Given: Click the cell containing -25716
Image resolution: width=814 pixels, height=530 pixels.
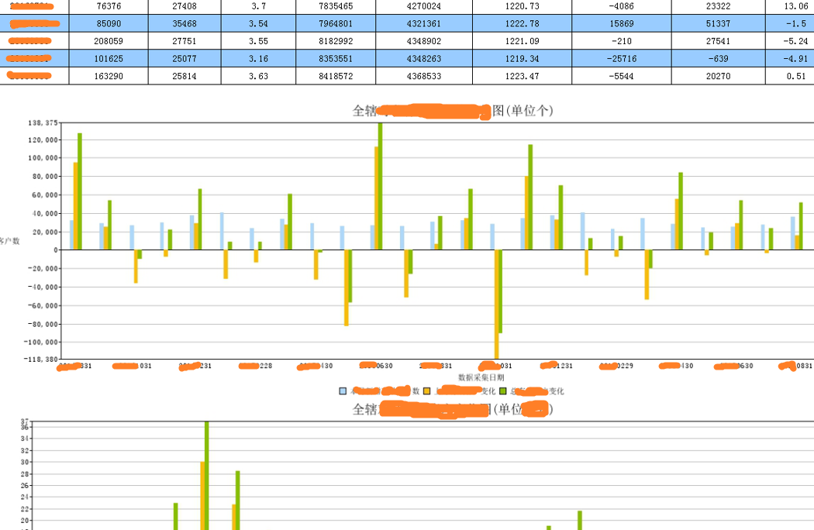Looking at the screenshot, I should (621, 58).
